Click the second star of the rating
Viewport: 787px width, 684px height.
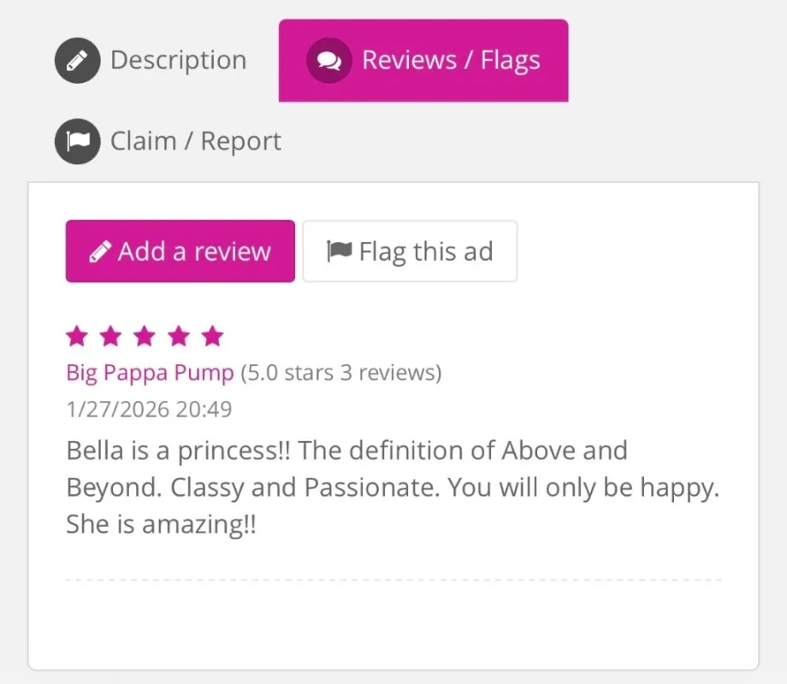(x=110, y=336)
